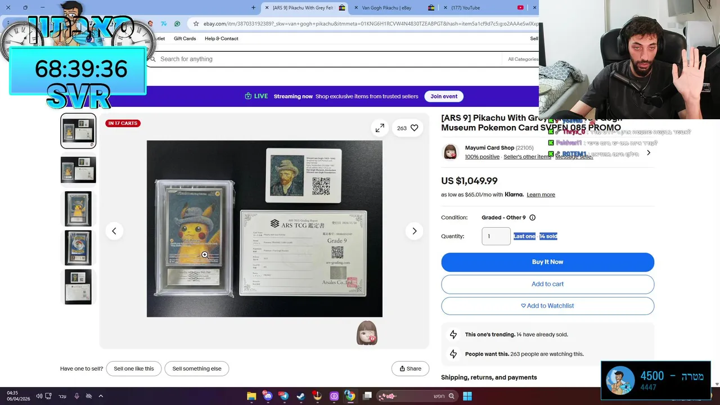This screenshot has height=405, width=720.
Task: Click the language indicator in system tray
Action: pos(62,396)
